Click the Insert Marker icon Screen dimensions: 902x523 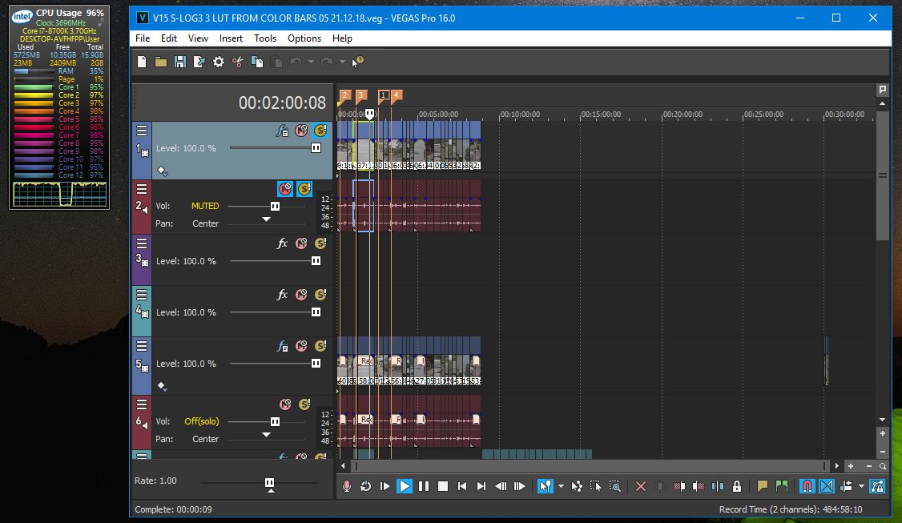coord(763,486)
